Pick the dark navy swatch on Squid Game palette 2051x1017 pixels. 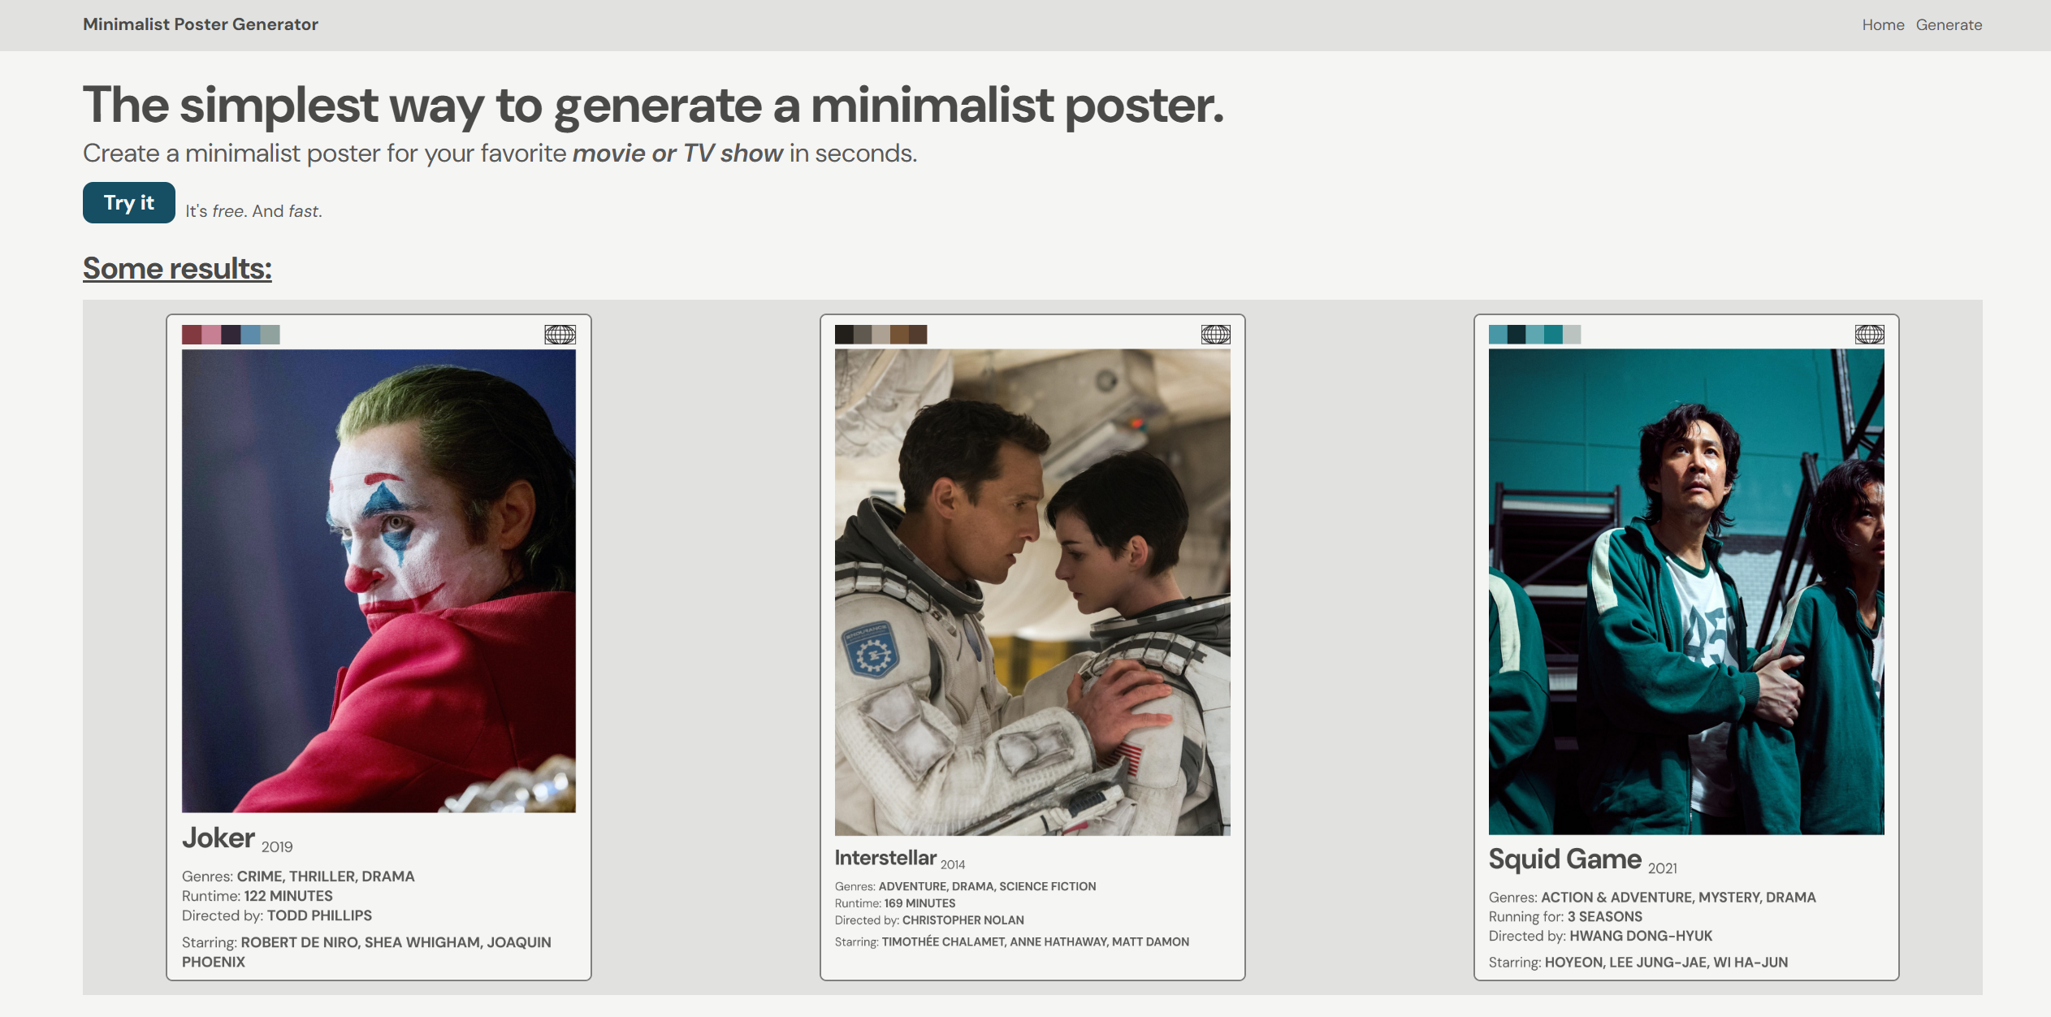pyautogui.click(x=1517, y=335)
